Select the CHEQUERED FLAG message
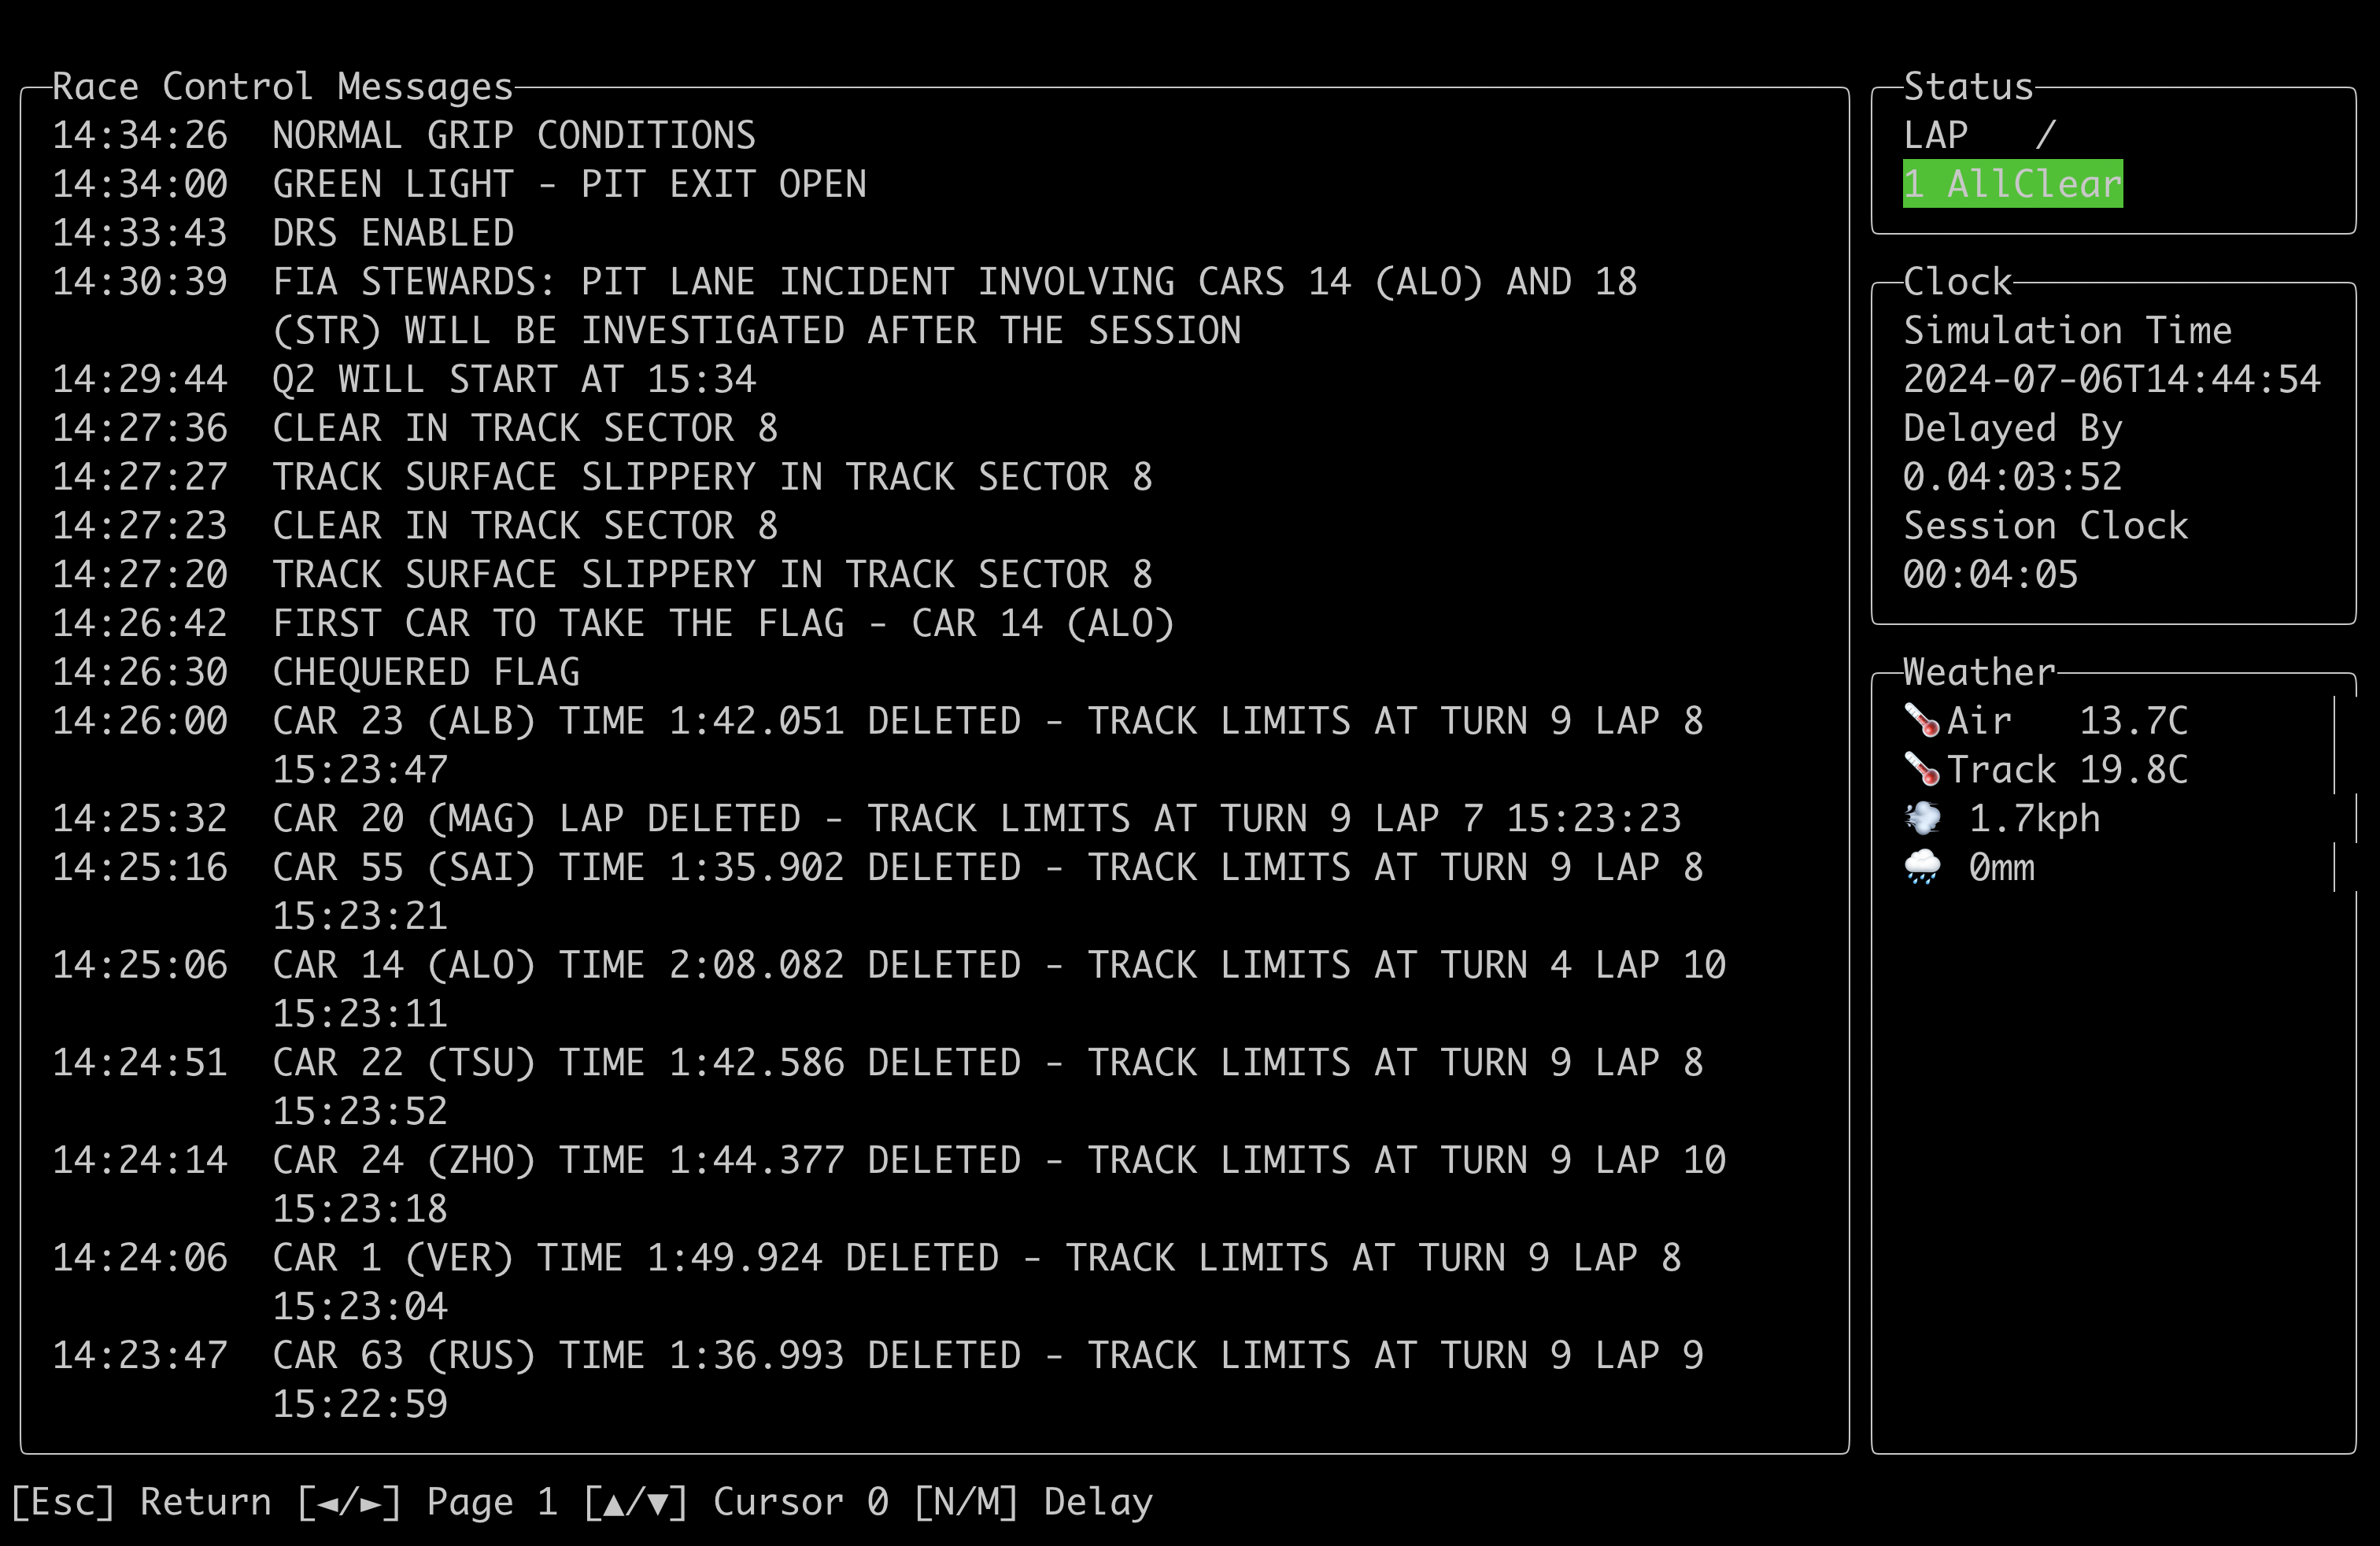The height and width of the screenshot is (1546, 2380). 426,672
